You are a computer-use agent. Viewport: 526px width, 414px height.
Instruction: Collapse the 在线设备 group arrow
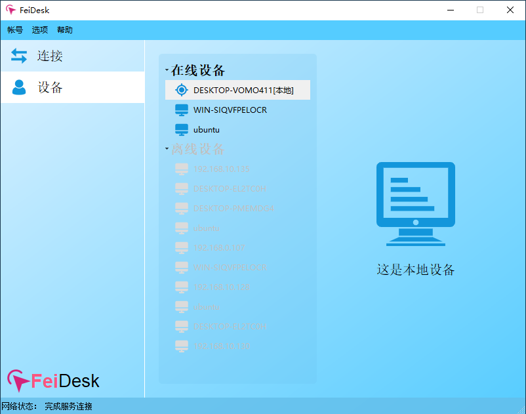coord(167,70)
